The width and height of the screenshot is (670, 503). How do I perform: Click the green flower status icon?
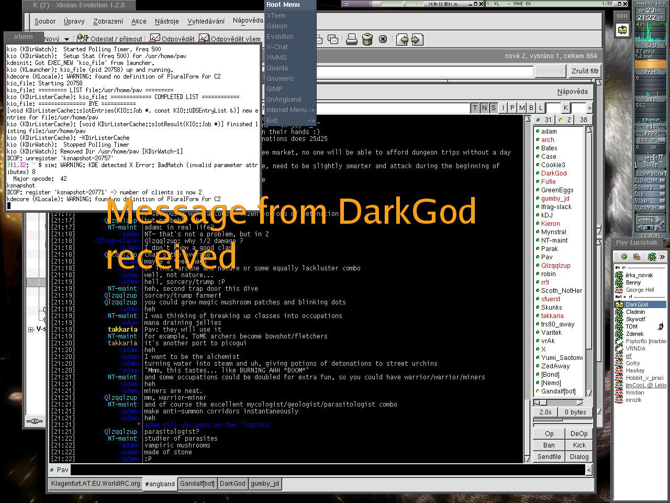coord(652,257)
